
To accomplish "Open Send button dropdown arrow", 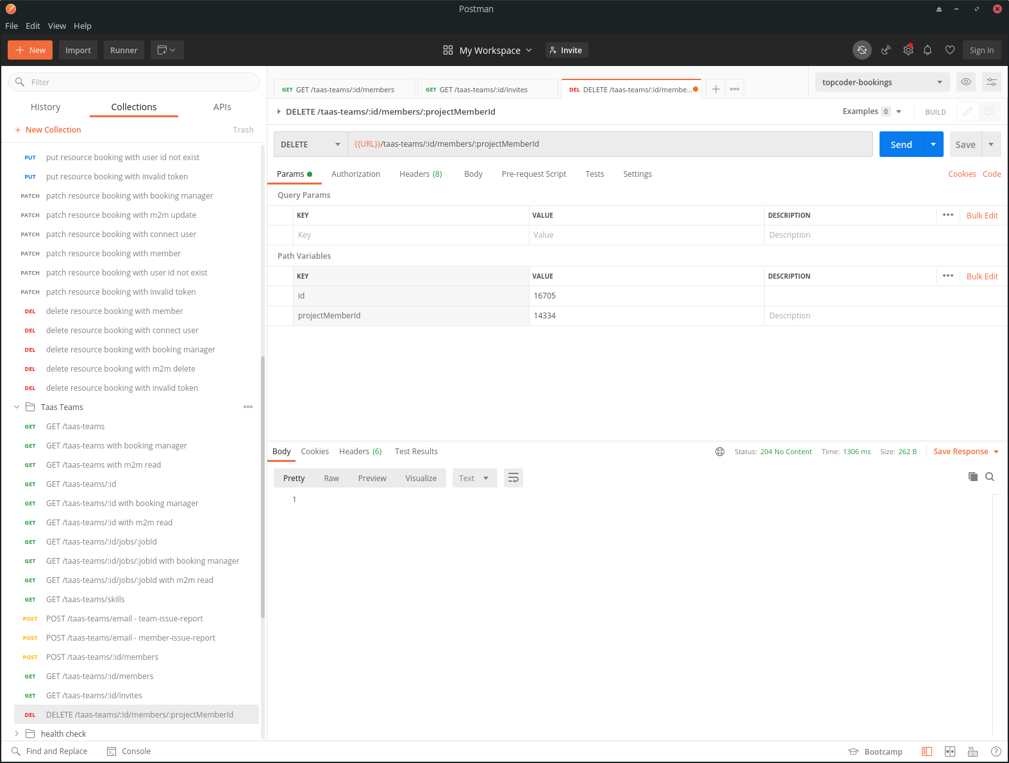I will pos(933,144).
